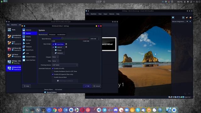Open Brave browser from the dock
The image size is (201, 113).
tap(149, 110)
